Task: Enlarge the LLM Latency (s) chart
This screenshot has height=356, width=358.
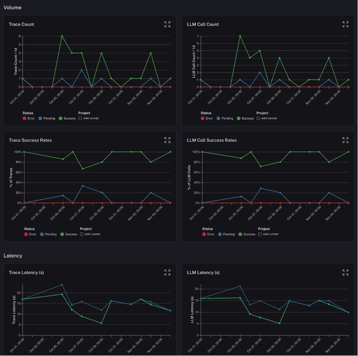Action: [x=345, y=273]
